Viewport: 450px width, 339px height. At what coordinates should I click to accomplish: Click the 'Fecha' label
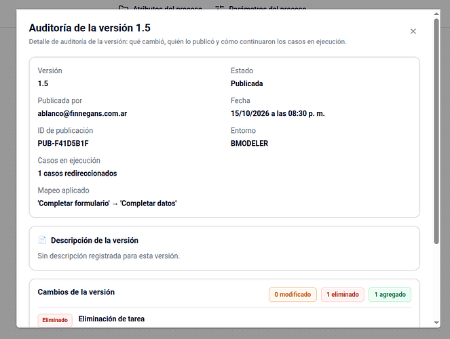[x=240, y=100]
